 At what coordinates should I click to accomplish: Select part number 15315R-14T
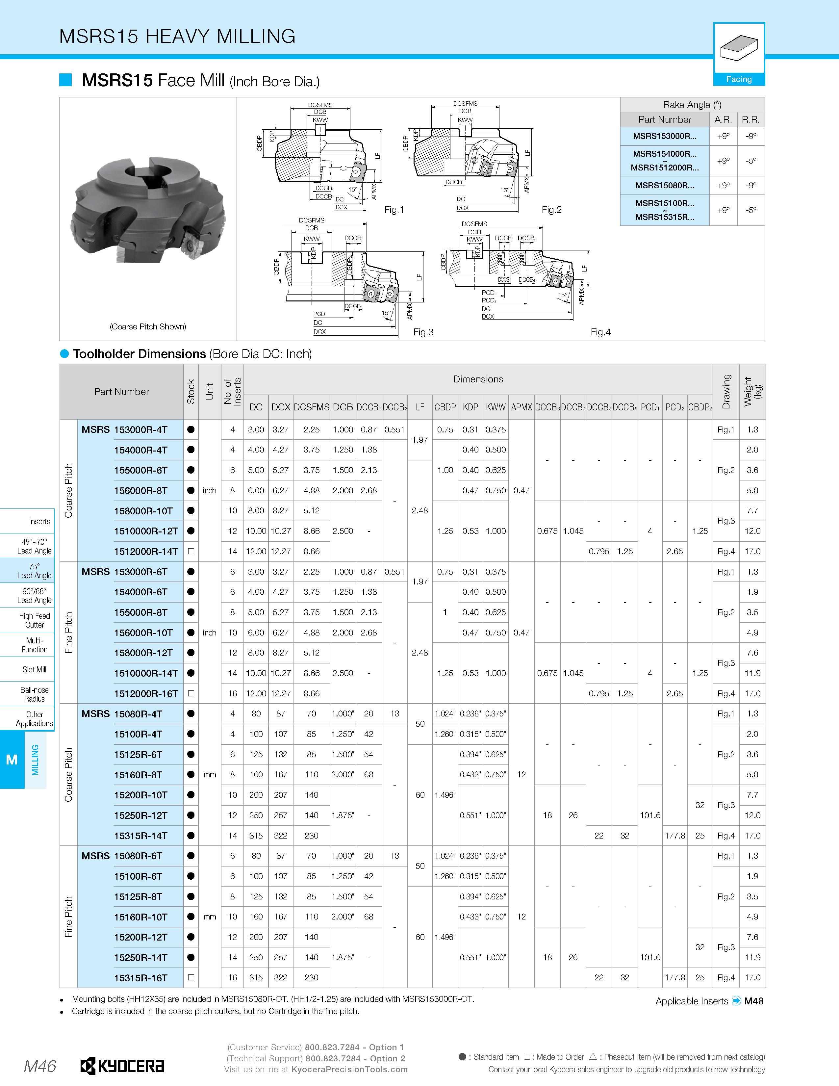141,836
